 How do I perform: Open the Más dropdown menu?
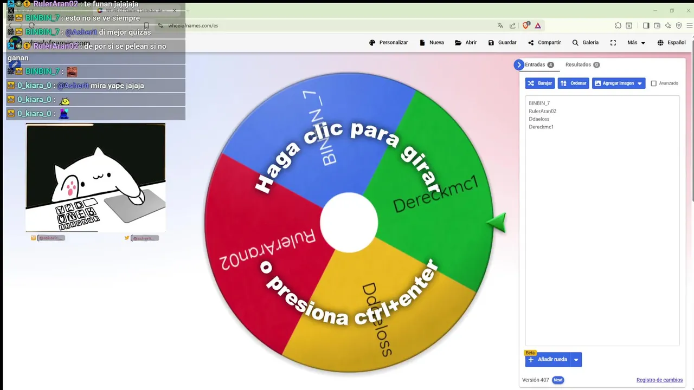point(637,42)
